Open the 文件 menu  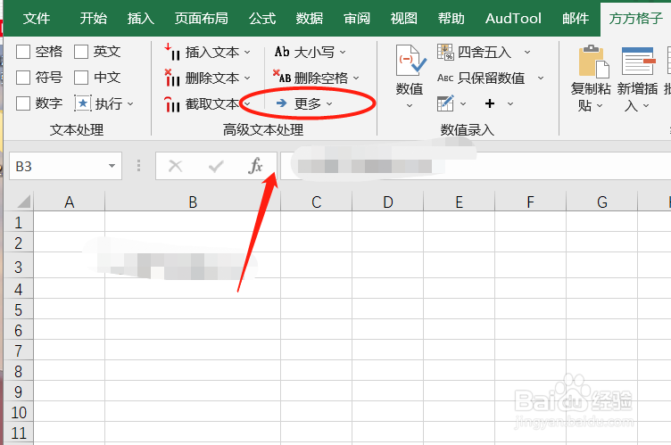(x=37, y=19)
